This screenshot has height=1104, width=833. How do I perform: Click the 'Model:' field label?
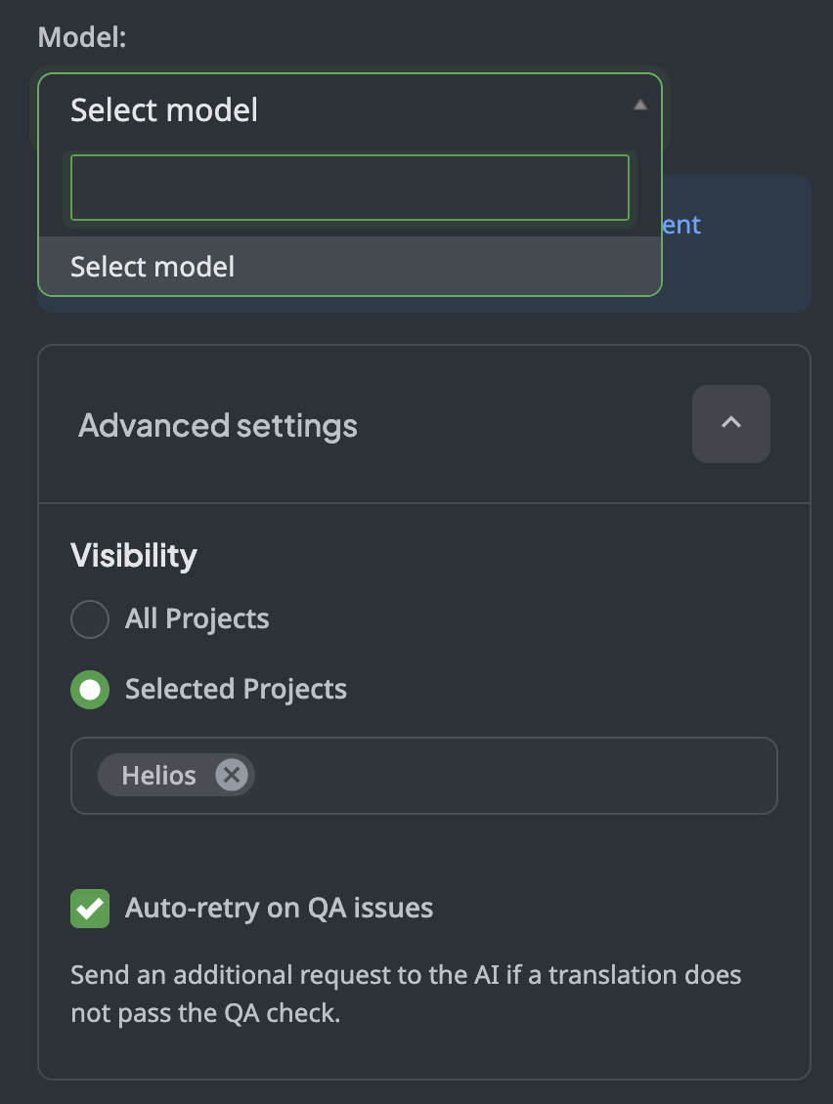pyautogui.click(x=83, y=38)
